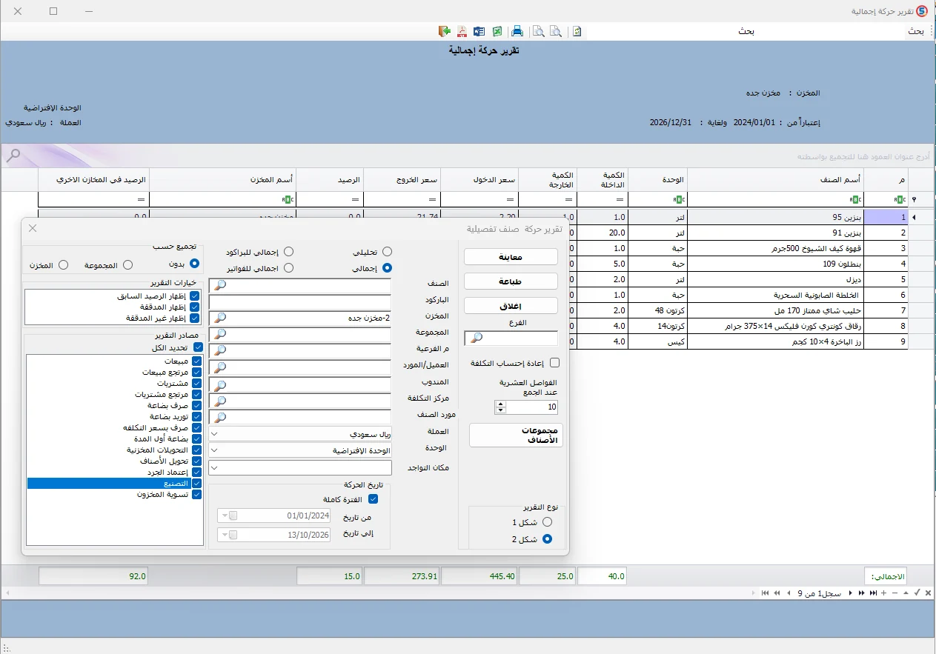Select إجمالي للباركود radio option
936x654 pixels.
pos(289,253)
